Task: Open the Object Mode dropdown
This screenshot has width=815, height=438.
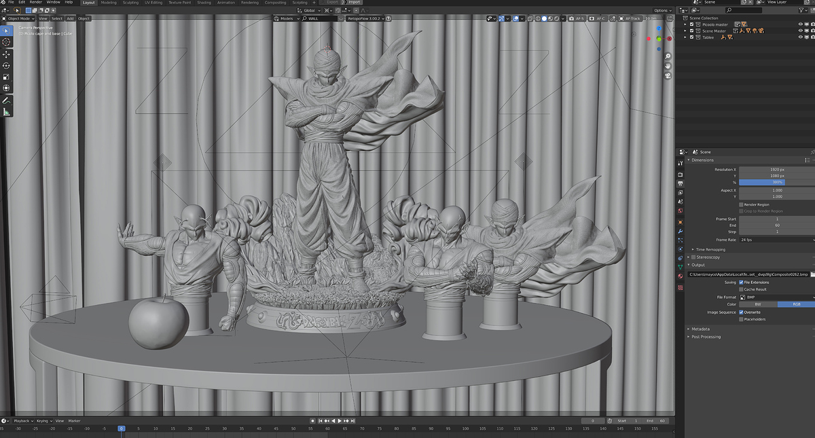Action: coord(19,18)
